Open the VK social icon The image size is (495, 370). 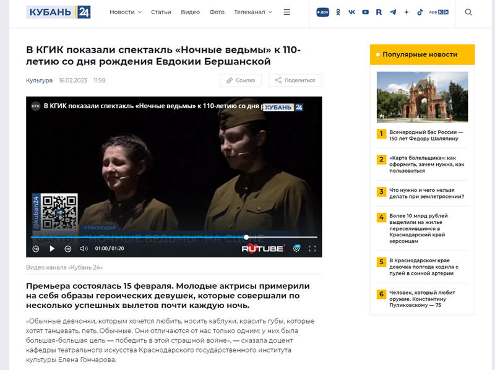coord(351,12)
